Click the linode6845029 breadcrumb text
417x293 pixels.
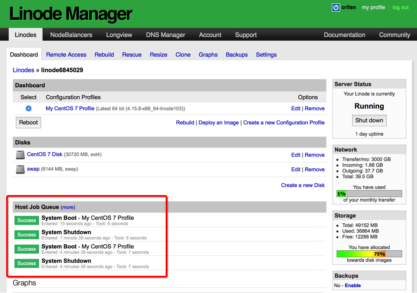[x=62, y=70]
